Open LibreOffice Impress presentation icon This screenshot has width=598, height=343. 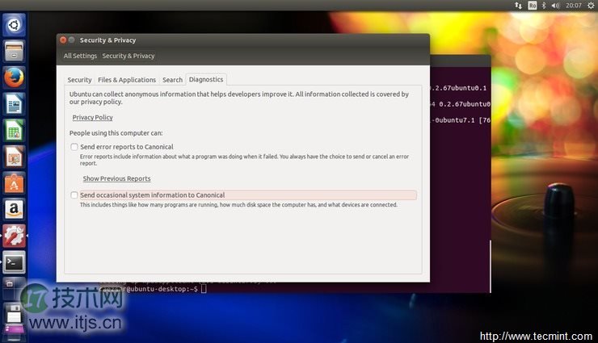(14, 157)
